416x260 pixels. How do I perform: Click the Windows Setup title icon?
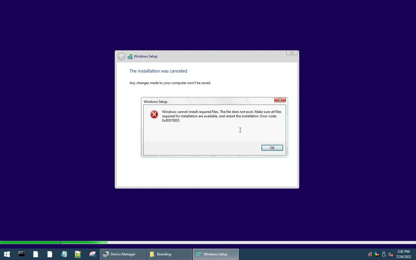click(x=130, y=57)
